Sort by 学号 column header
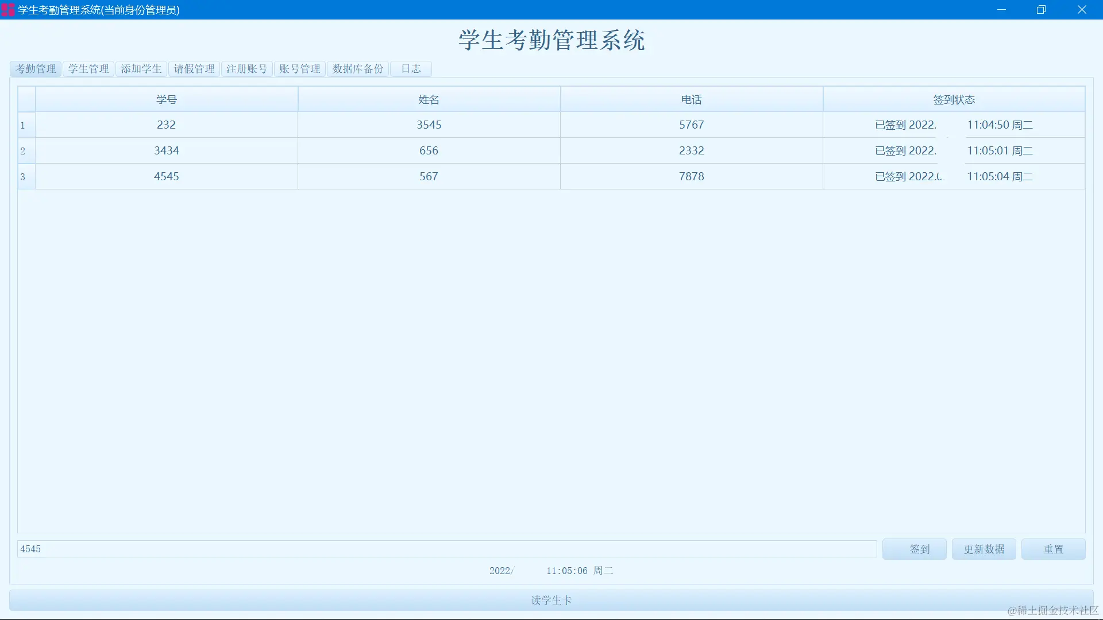Viewport: 1103px width, 620px height. pos(167,99)
